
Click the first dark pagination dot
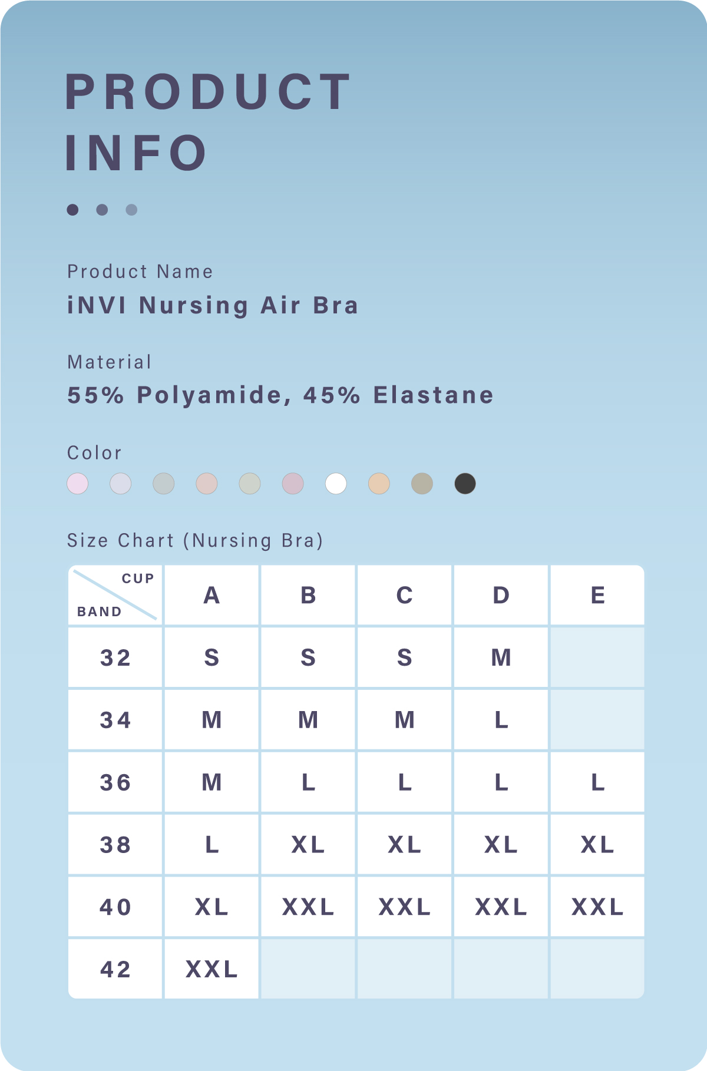point(72,210)
